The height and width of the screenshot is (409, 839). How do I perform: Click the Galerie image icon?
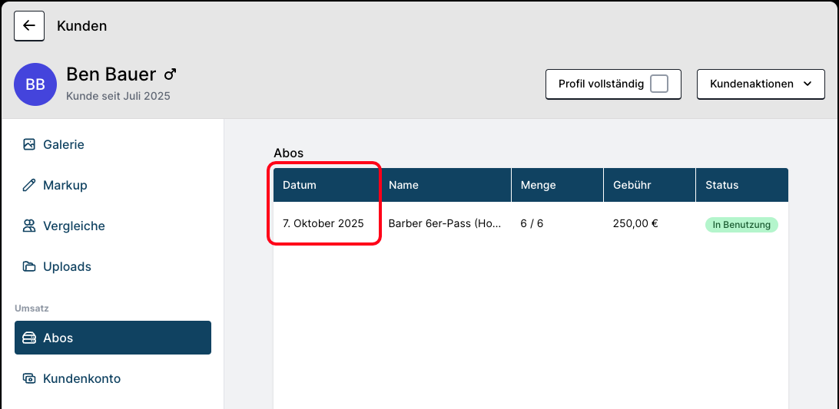point(29,144)
